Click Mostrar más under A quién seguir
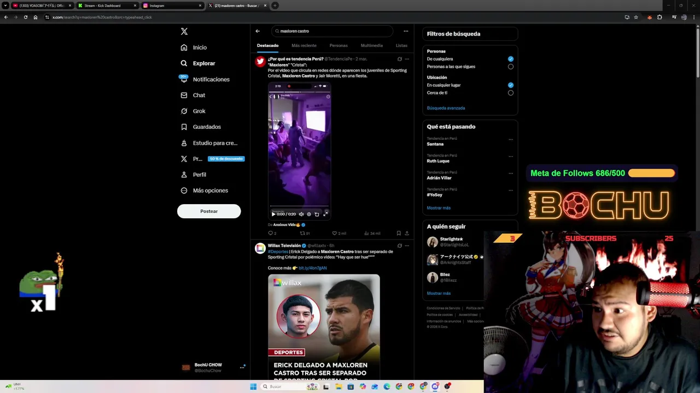 pyautogui.click(x=439, y=294)
